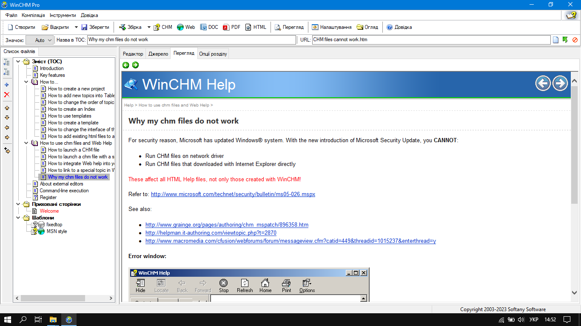Click the expand-all tree icon in sidebar

coord(6,62)
